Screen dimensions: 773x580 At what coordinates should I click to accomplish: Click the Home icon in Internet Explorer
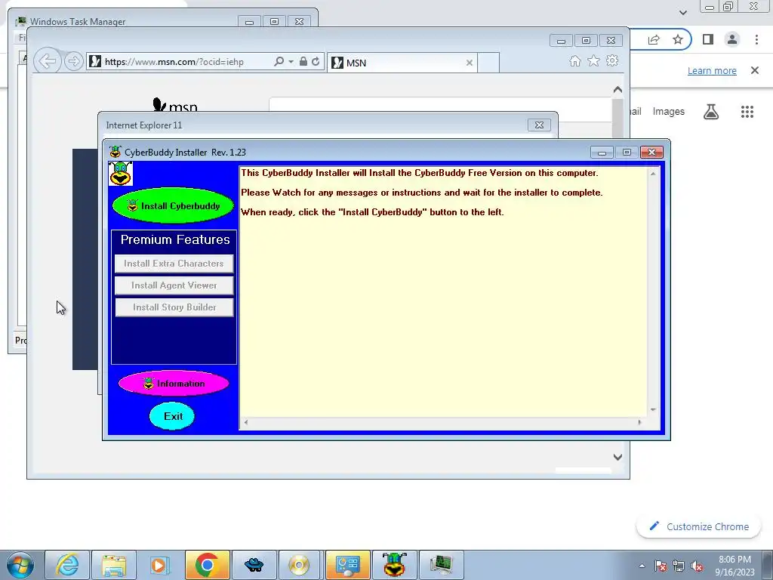pos(574,60)
